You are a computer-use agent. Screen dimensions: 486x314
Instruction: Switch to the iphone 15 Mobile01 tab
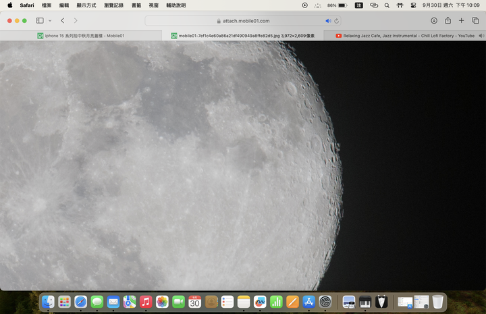coord(81,36)
